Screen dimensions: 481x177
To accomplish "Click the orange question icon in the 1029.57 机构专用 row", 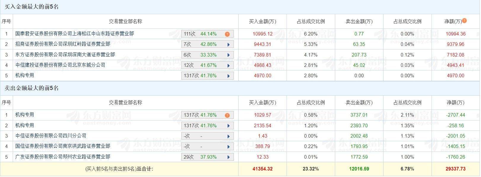I will (227, 115).
